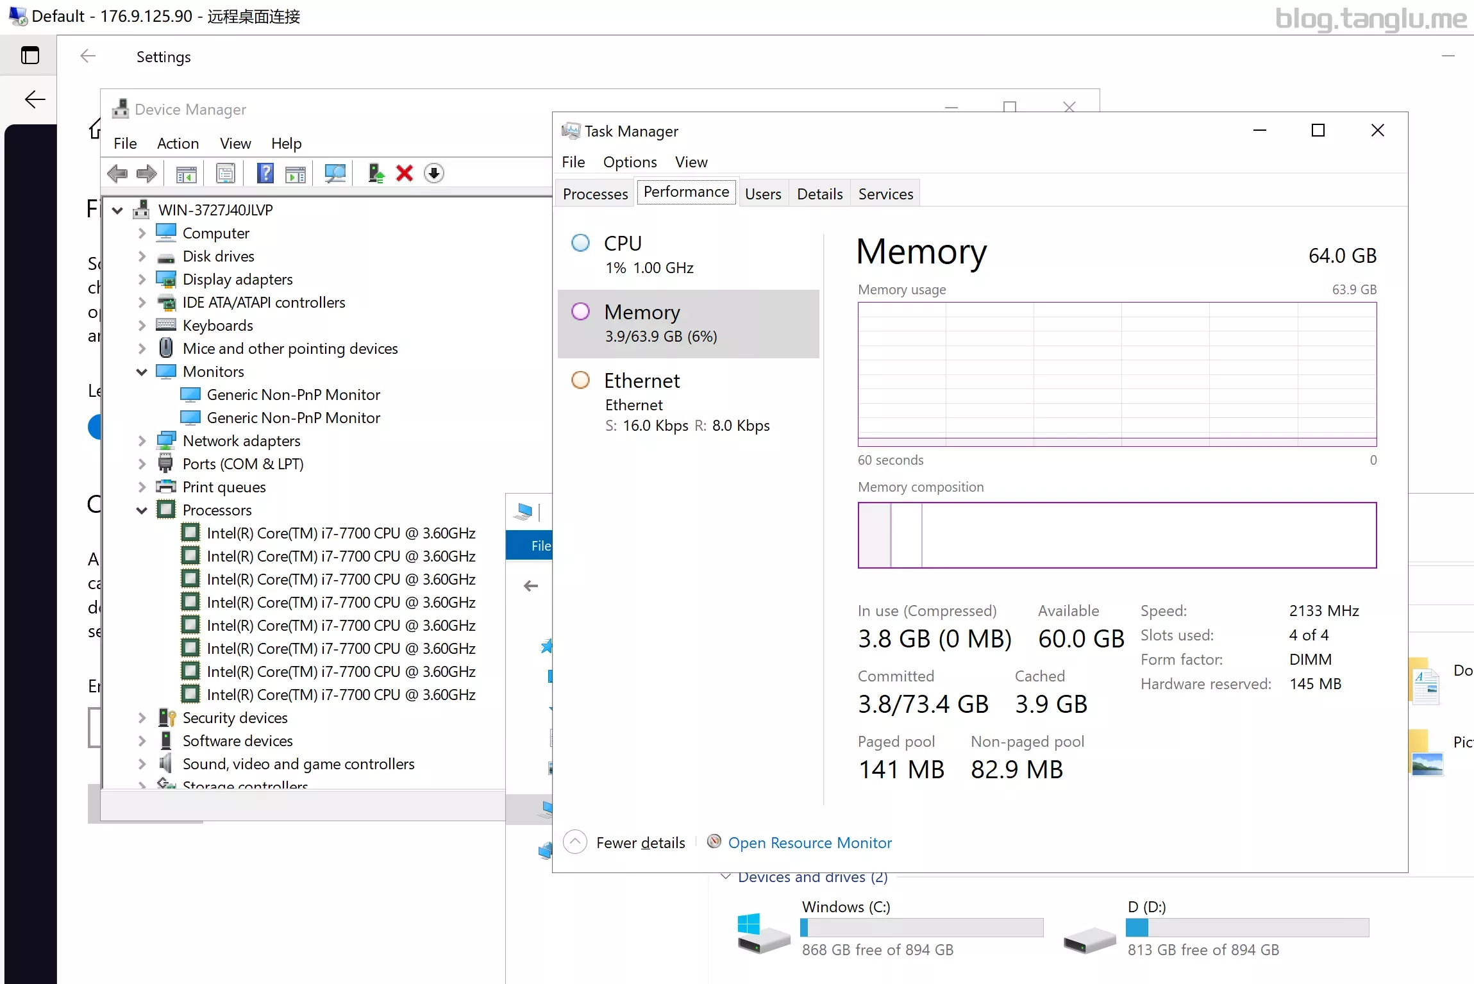Go back using the Settings window arrow

click(x=88, y=56)
